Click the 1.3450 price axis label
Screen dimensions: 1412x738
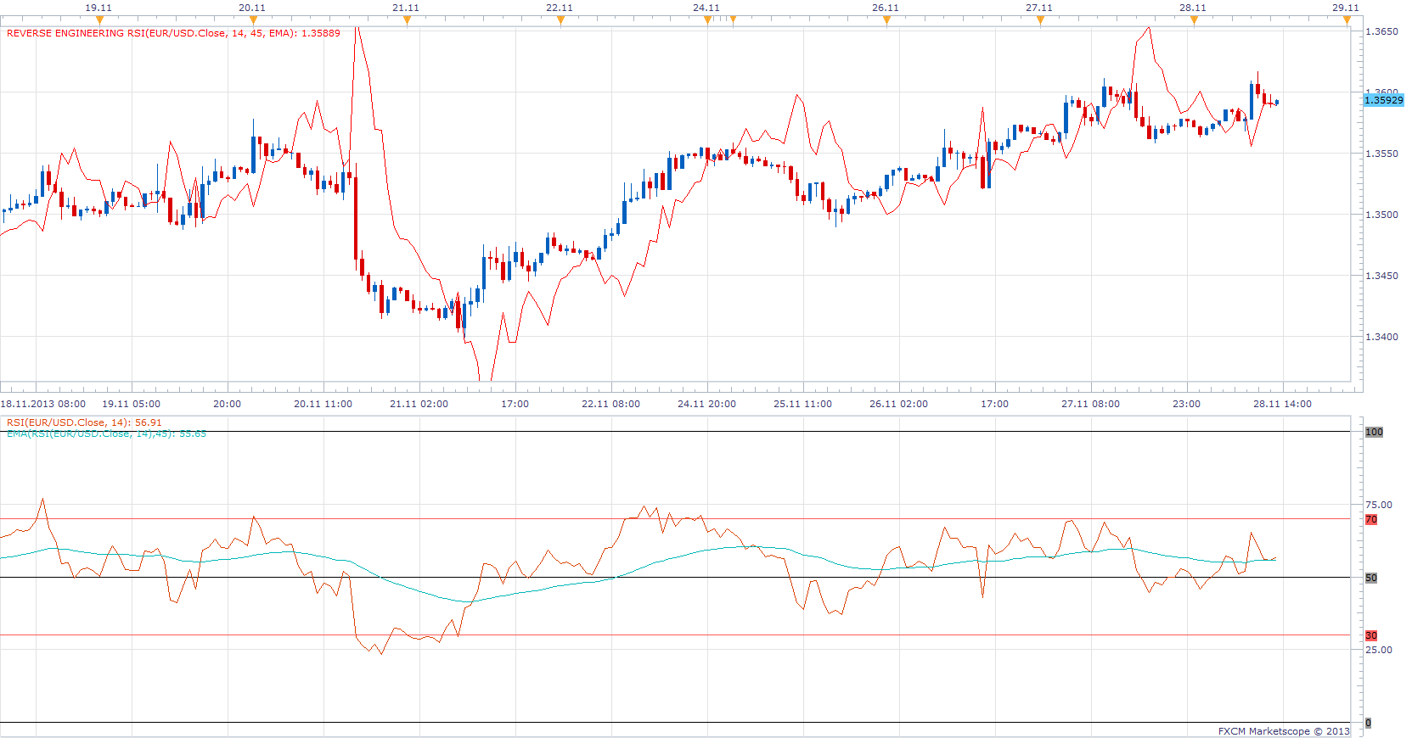click(1381, 276)
